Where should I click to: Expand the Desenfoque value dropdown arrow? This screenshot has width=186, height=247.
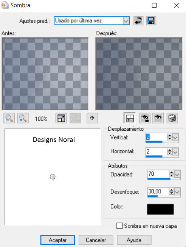[x=177, y=192]
